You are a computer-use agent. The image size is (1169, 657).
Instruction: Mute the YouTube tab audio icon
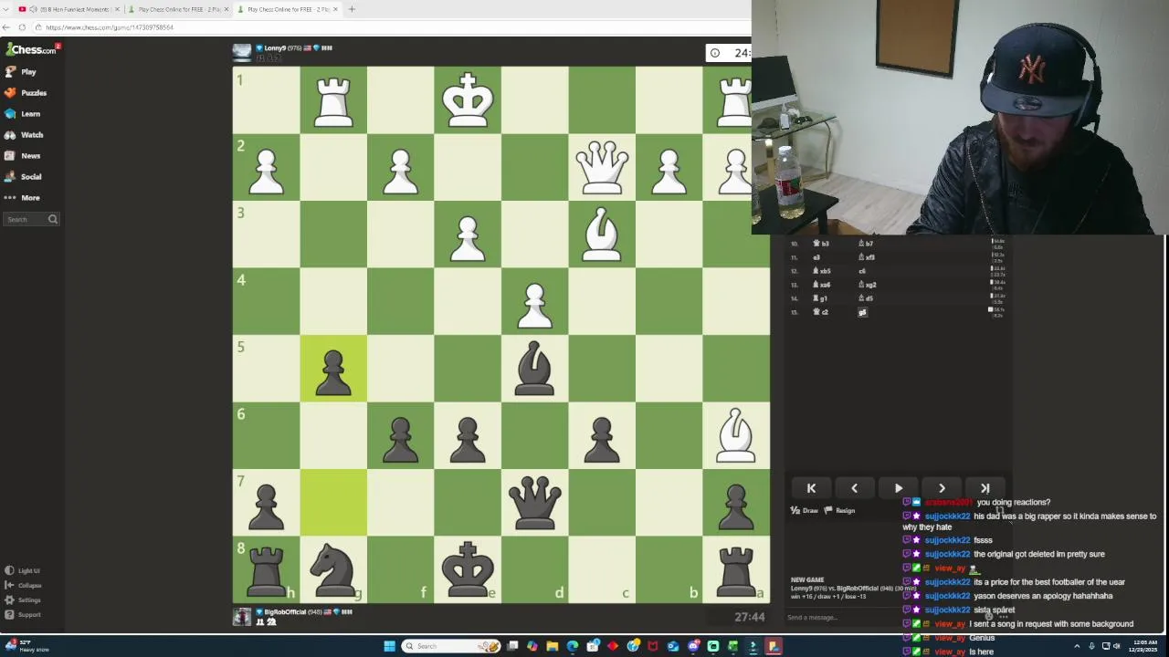tap(34, 9)
